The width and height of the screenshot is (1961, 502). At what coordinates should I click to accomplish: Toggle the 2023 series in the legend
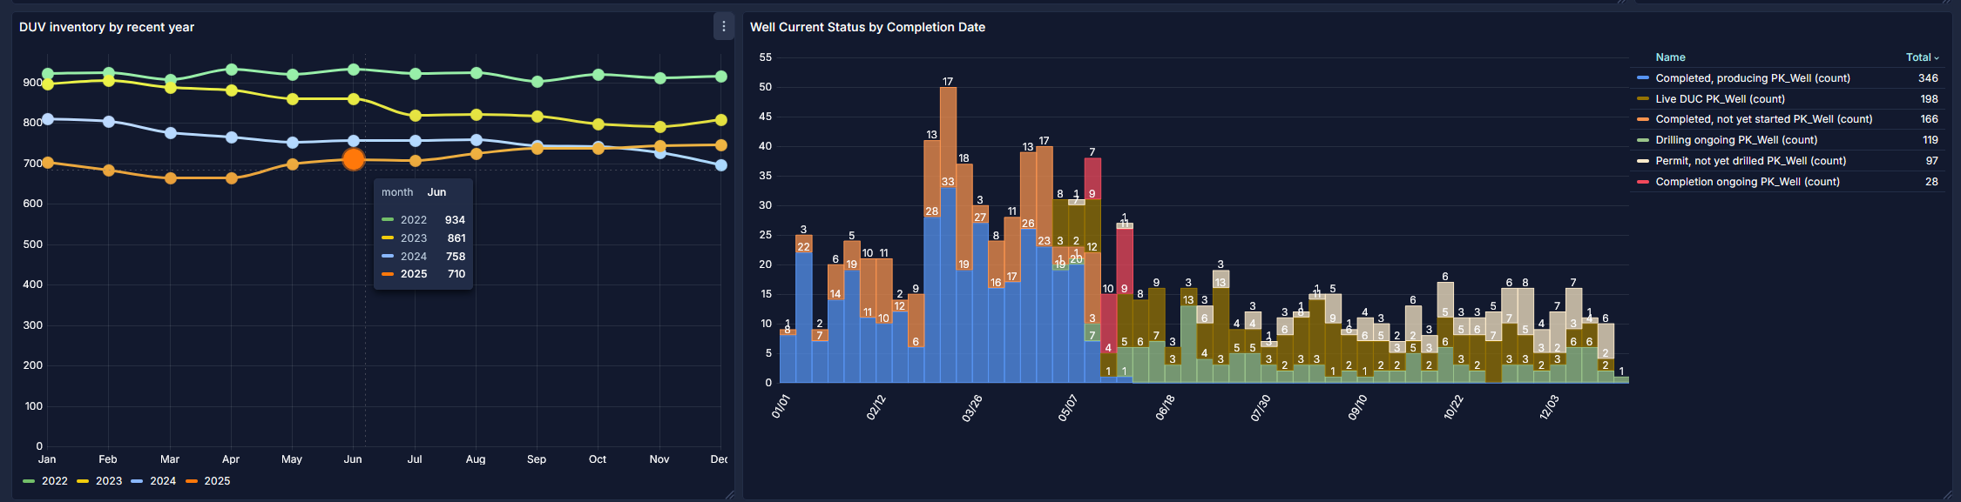click(110, 480)
